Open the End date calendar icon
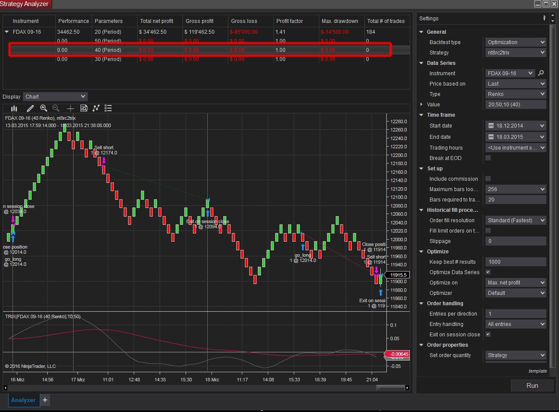This screenshot has height=412, width=559. click(x=491, y=137)
